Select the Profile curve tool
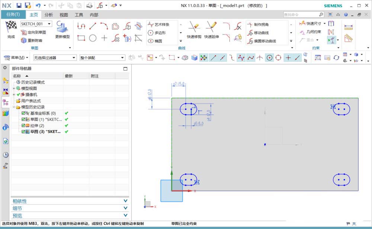Screen dimensions: 372x229 (81, 26)
